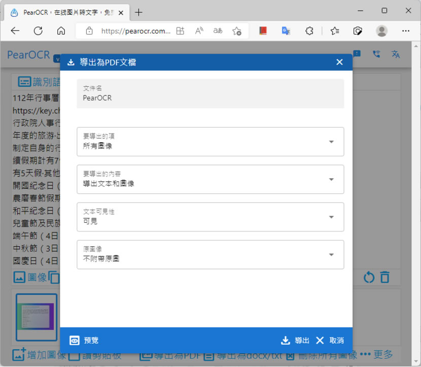The height and width of the screenshot is (367, 421).
Task: Click the Read aloud icon
Action: pyautogui.click(x=199, y=31)
